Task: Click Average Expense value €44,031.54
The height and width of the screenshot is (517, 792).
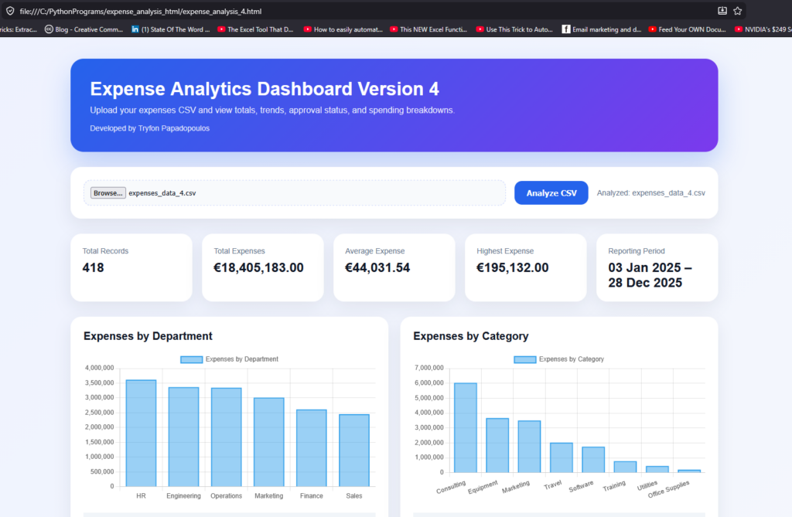Action: (x=377, y=267)
